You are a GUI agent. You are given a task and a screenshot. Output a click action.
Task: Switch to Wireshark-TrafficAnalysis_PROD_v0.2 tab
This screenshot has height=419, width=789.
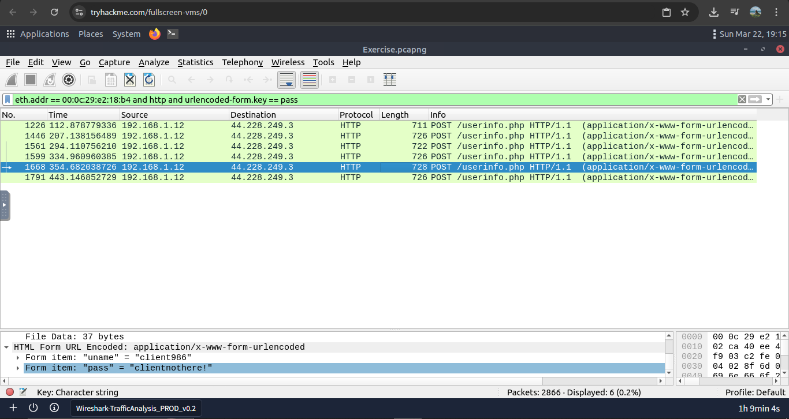(136, 408)
